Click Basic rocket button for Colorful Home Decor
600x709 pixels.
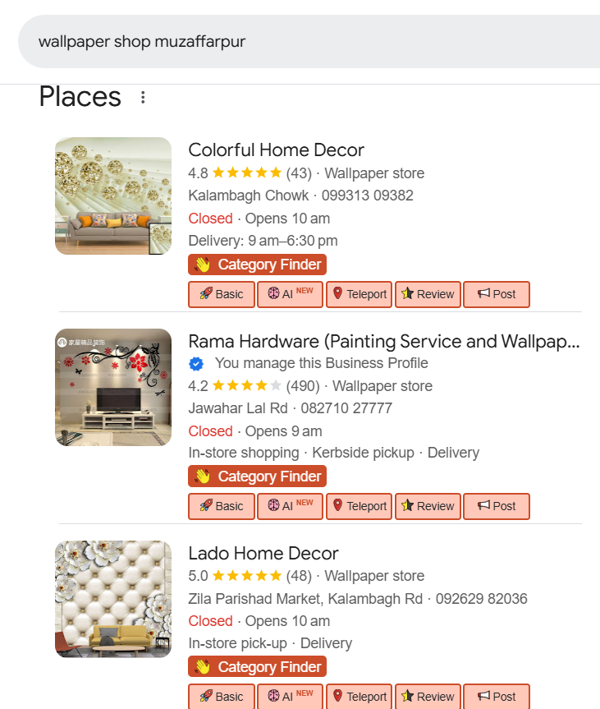point(222,294)
